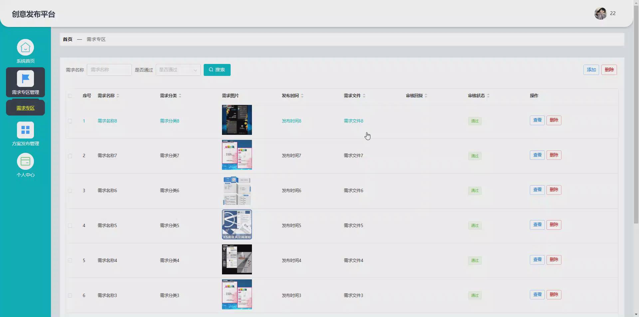Delete the 需求名称5 row

[554, 225]
